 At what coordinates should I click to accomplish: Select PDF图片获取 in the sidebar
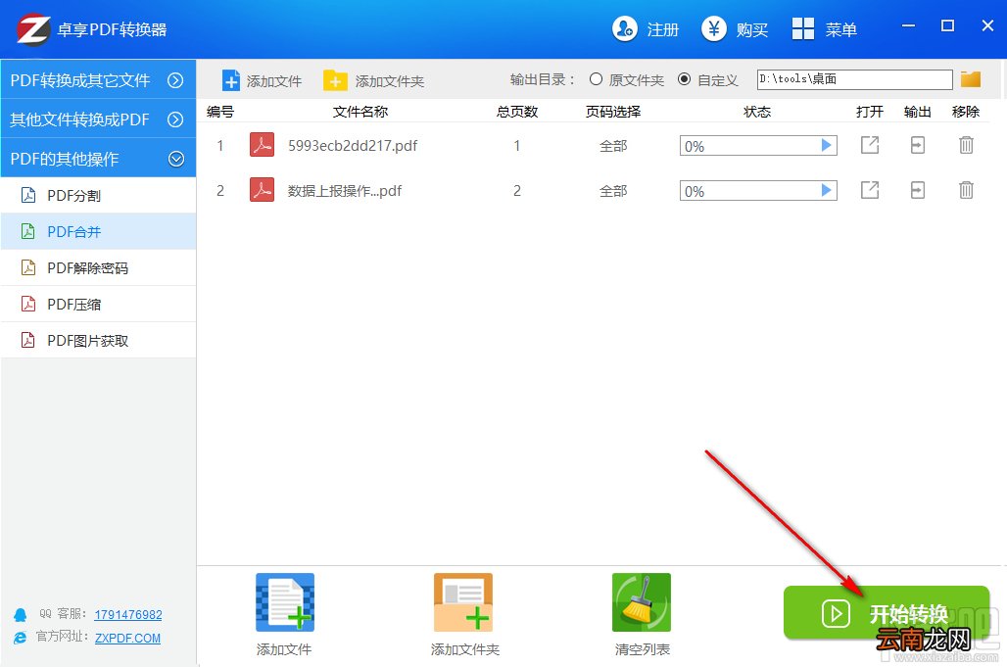coord(98,340)
